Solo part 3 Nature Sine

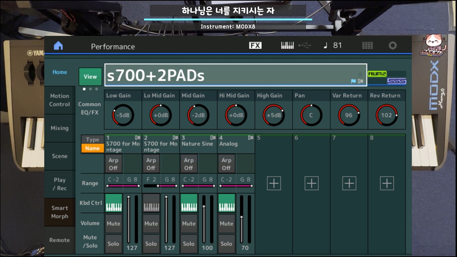click(189, 244)
